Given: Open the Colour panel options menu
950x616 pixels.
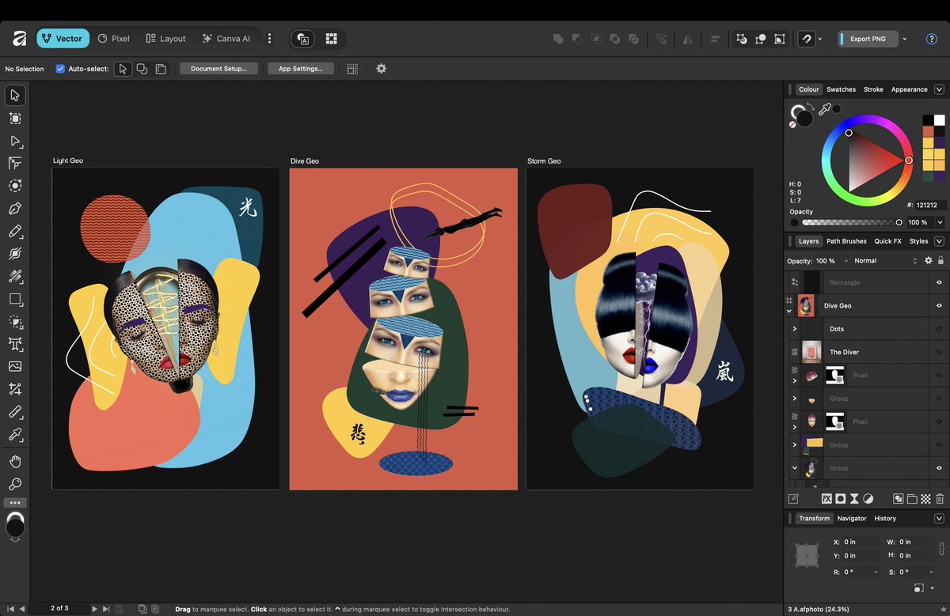Looking at the screenshot, I should [x=939, y=89].
